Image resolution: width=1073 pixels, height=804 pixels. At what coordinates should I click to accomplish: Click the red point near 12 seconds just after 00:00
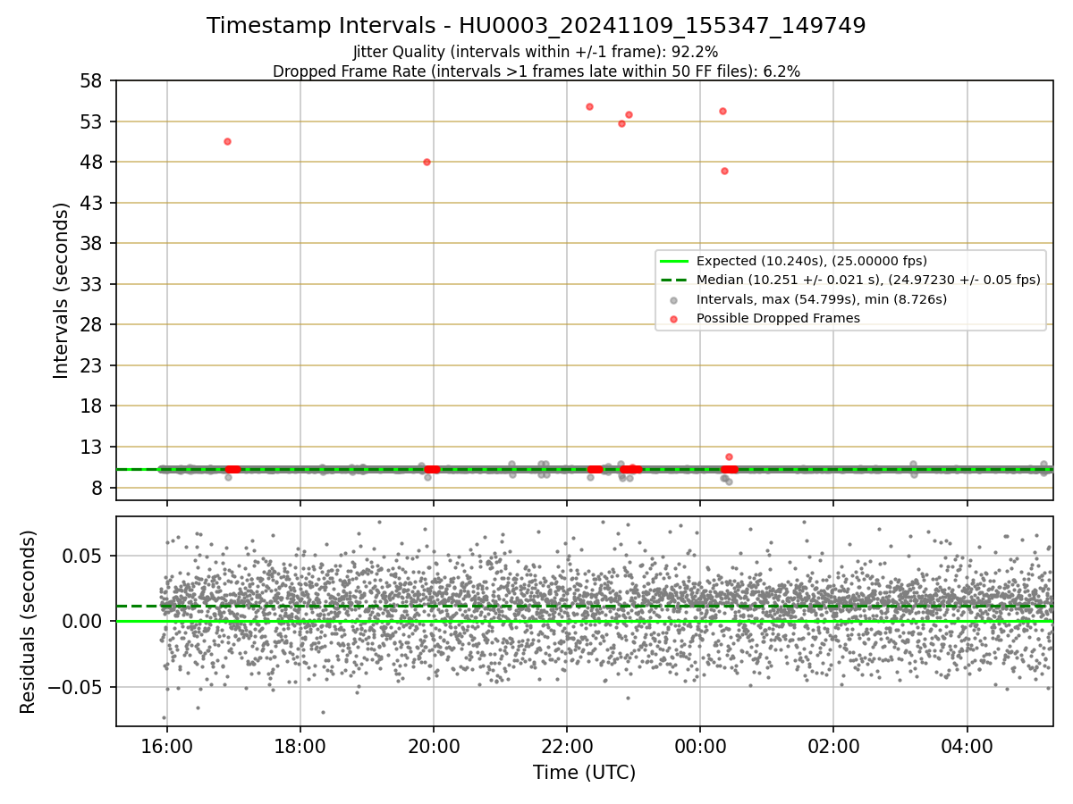(x=729, y=456)
